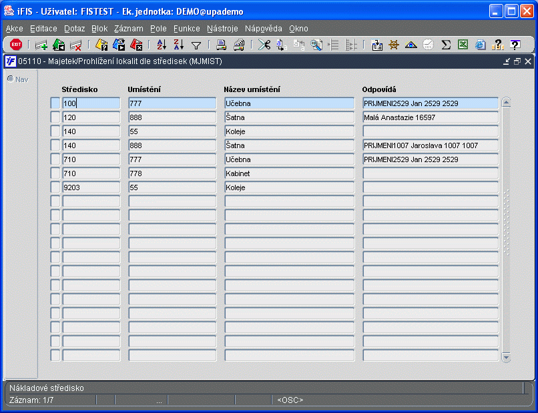538x413 pixels.
Task: Click the Středisko field containing 100
Action: (91, 103)
